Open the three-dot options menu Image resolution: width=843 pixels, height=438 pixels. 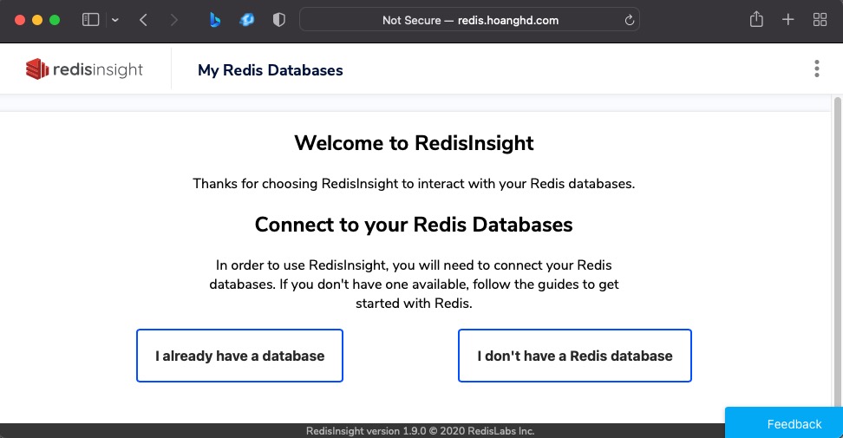click(817, 69)
